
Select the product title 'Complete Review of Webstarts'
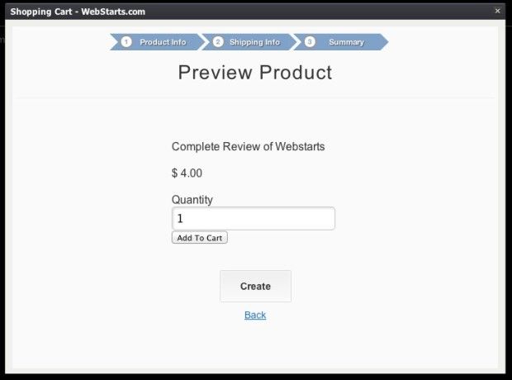249,147
